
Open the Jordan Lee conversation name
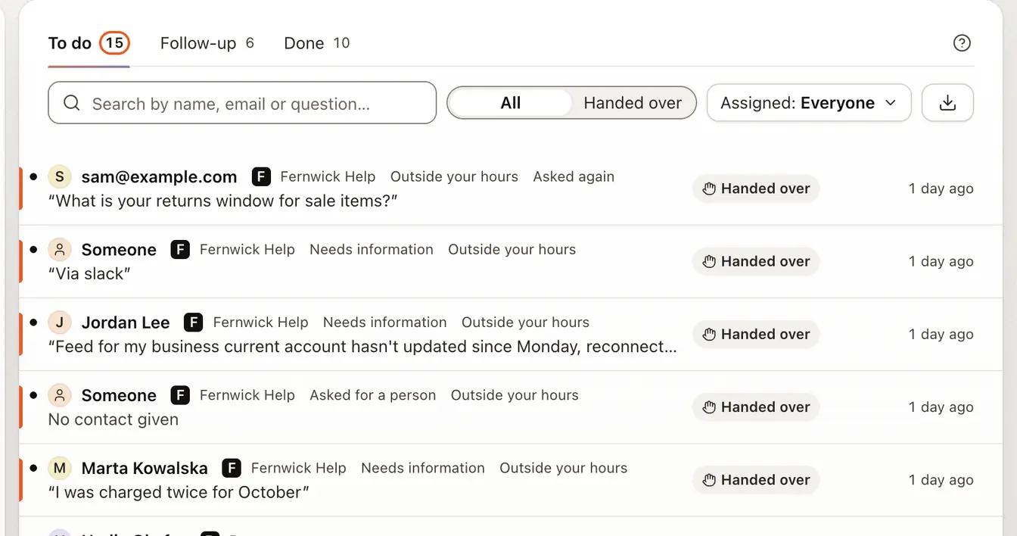pos(126,323)
